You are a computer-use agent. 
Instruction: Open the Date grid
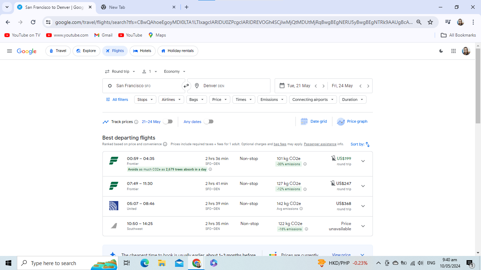point(314,122)
